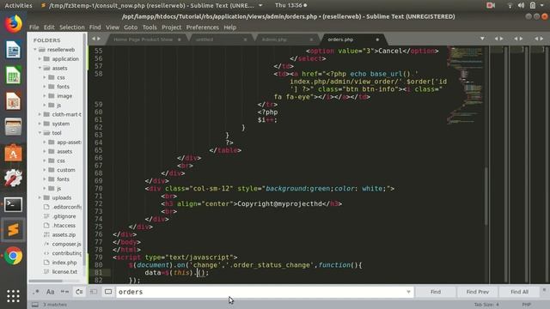Close the Home Page Product Show tab
The width and height of the screenshot is (550, 309).
180,39
